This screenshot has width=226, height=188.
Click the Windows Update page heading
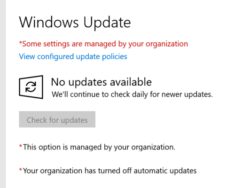pyautogui.click(x=75, y=23)
